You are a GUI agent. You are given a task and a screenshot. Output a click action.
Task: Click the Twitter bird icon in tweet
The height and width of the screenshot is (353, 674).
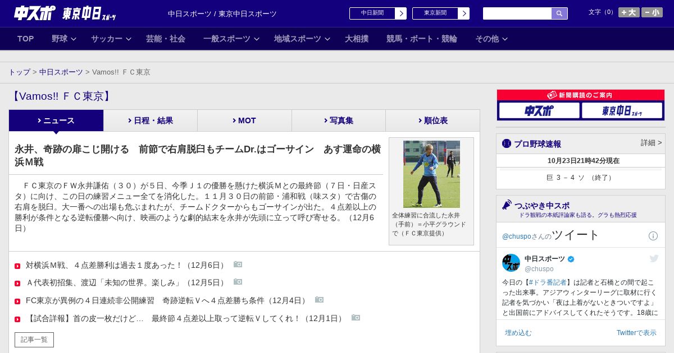pyautogui.click(x=654, y=258)
